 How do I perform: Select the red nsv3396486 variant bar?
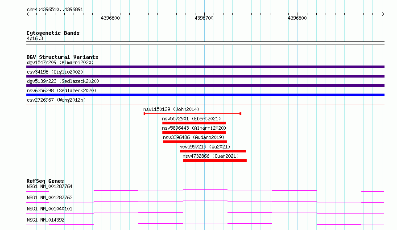(x=195, y=142)
